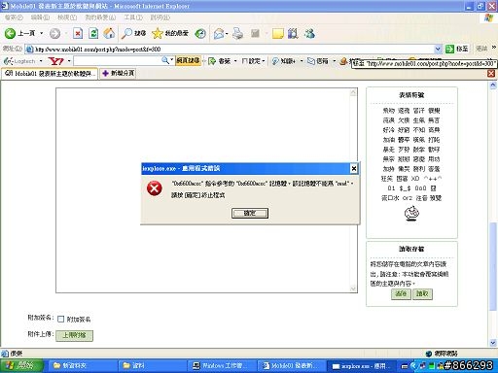Insert the 0o0 emoticon link

pos(420,188)
